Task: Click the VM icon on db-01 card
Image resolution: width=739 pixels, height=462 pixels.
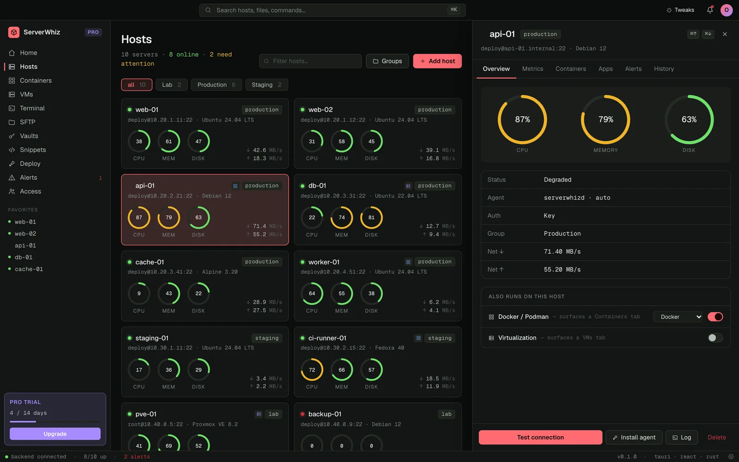Action: point(408,186)
